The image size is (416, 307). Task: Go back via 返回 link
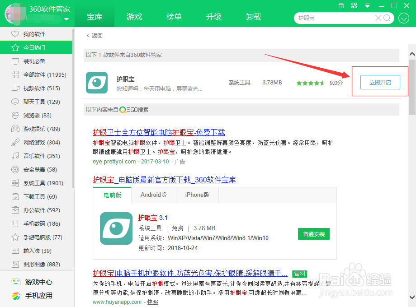click(95, 36)
